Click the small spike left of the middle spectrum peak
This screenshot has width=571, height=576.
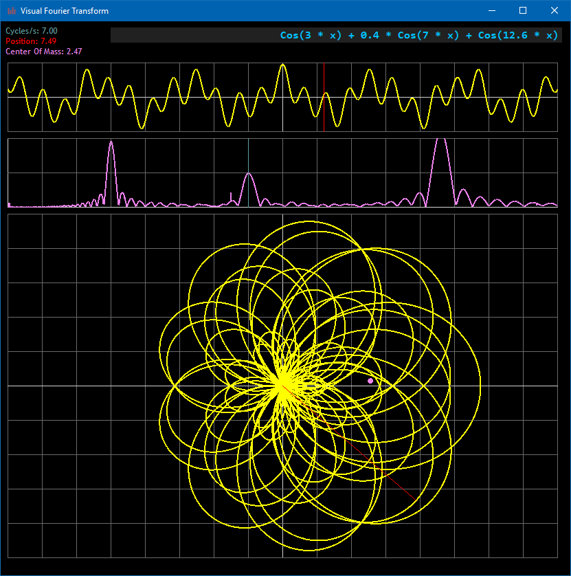tap(230, 197)
